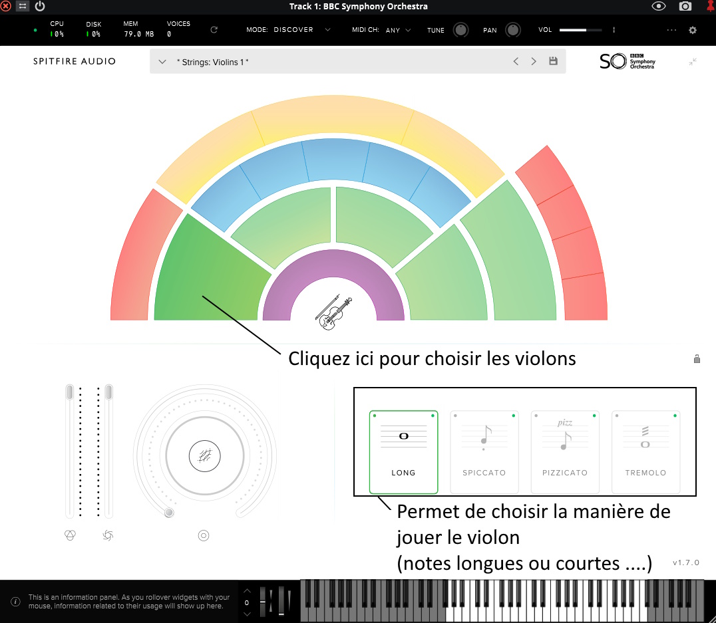Select the LONG articulation
The image size is (716, 623).
(x=404, y=452)
